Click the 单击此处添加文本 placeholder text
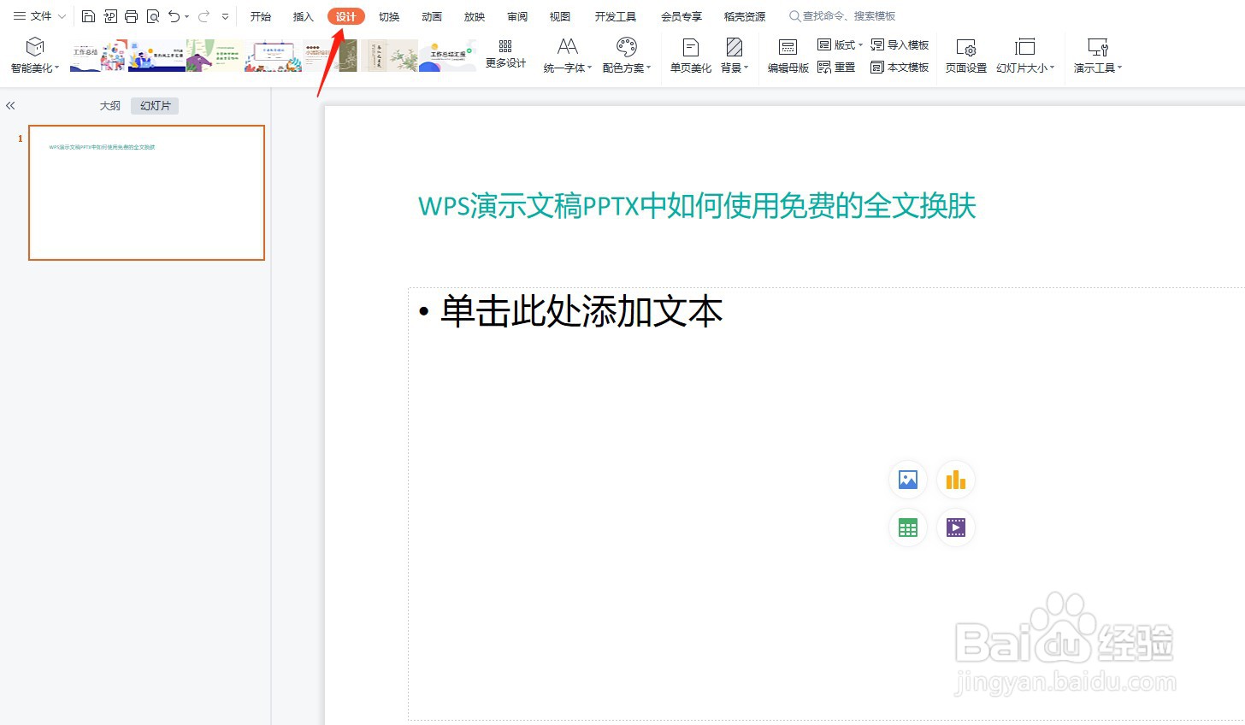This screenshot has width=1245, height=725. pos(581,311)
